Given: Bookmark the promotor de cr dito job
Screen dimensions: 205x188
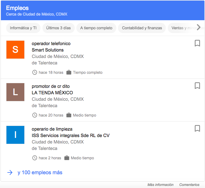Looking at the screenshot, I should 197,86.
